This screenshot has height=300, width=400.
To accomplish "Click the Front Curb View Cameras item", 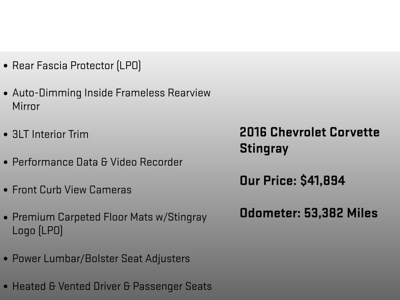I will coord(72,190).
